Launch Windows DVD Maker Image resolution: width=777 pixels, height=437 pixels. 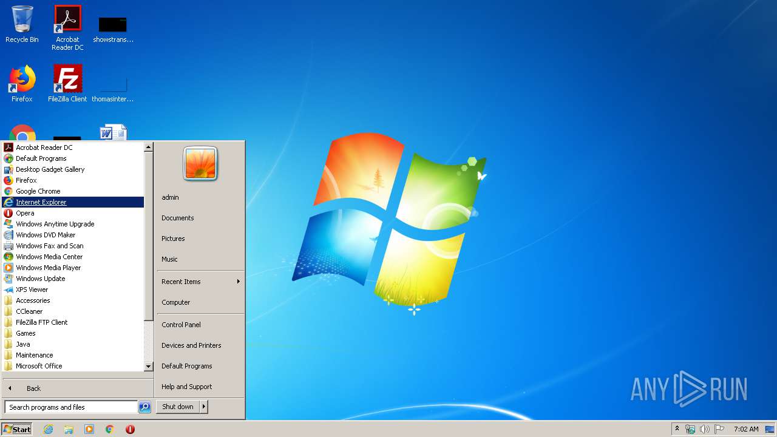tap(73, 235)
